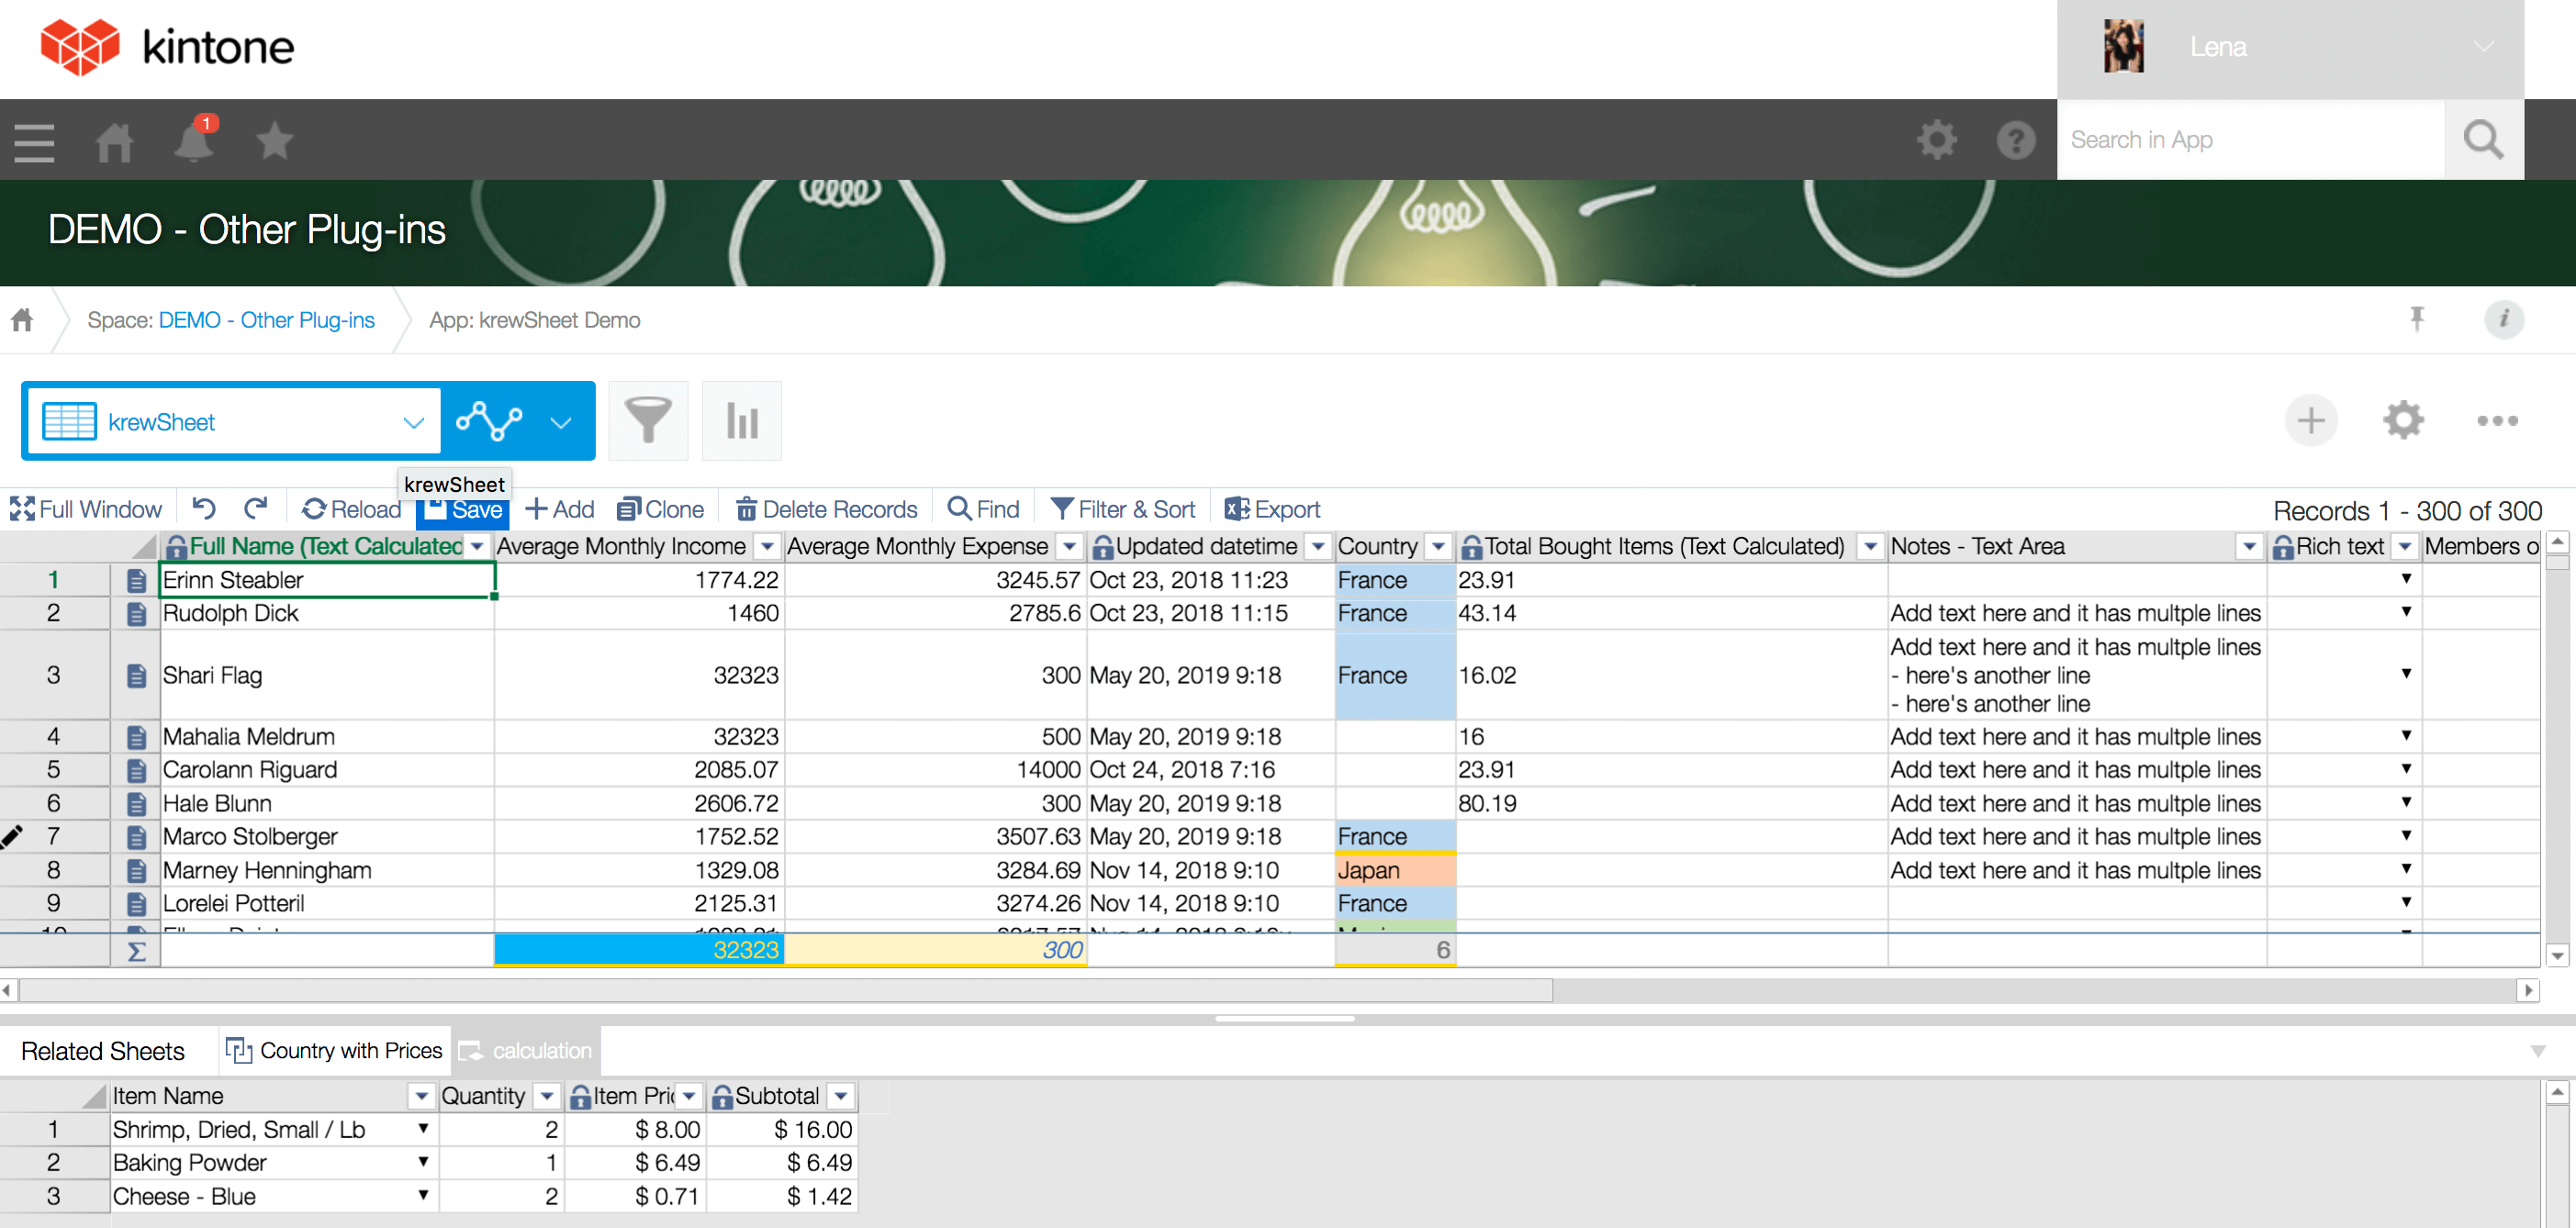This screenshot has width=2576, height=1228.
Task: Click the pin icon near the breadcrumb
Action: [2417, 318]
